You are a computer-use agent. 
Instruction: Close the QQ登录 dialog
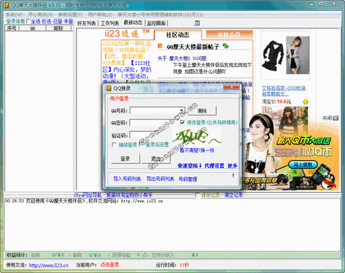point(232,86)
